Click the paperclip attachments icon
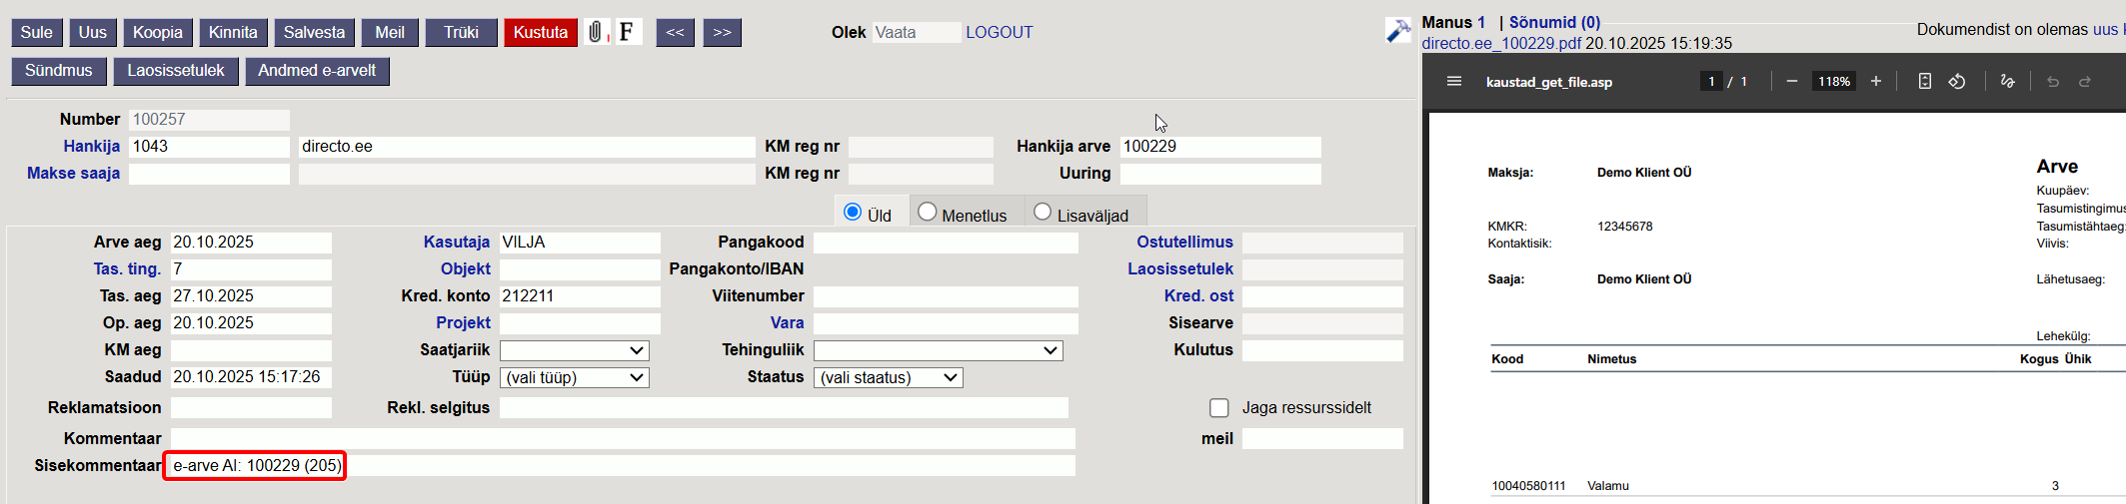The image size is (2126, 504). (x=596, y=32)
